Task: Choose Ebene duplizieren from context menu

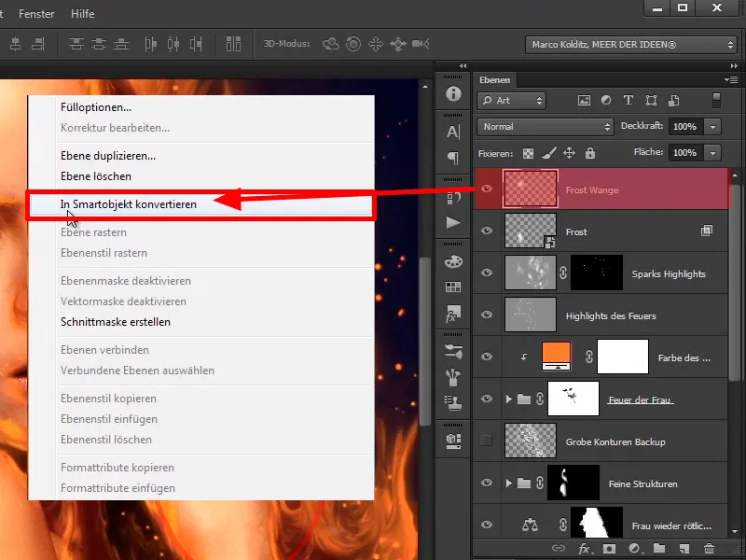Action: click(x=108, y=156)
